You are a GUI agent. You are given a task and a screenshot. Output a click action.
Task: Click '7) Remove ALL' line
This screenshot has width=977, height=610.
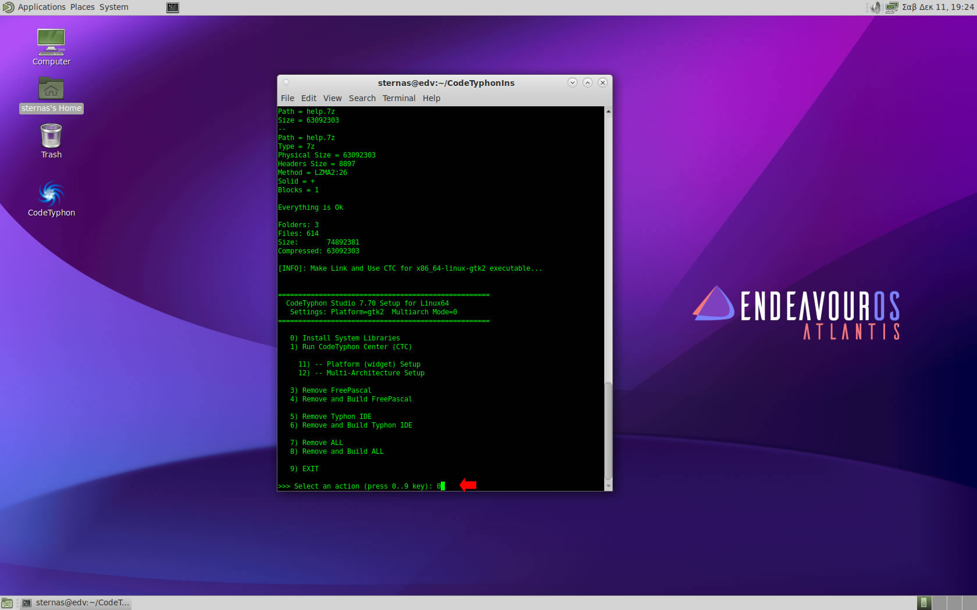316,443
